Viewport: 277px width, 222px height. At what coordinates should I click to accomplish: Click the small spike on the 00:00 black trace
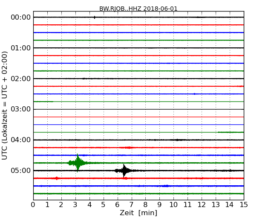click(x=95, y=17)
